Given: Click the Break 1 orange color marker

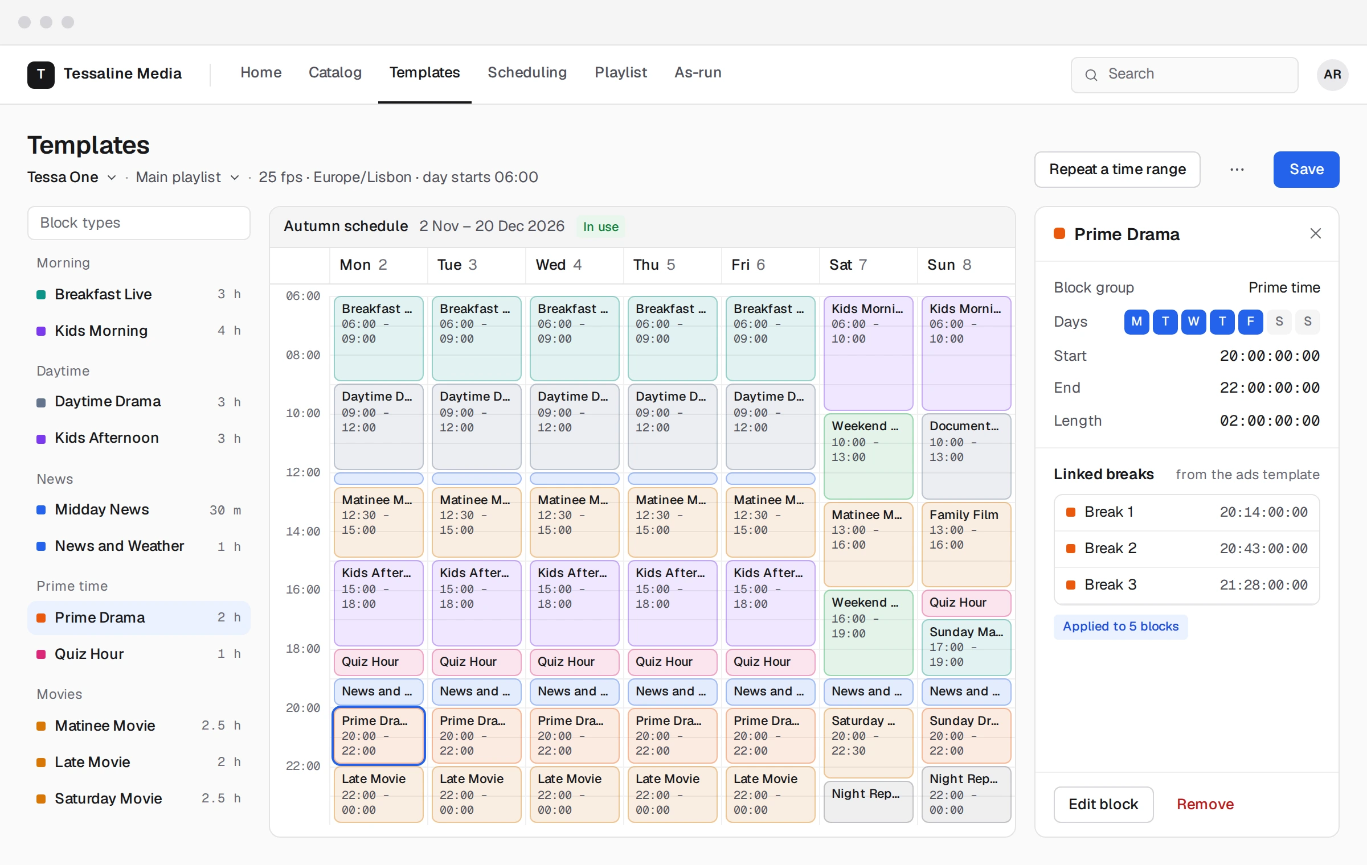Looking at the screenshot, I should [x=1070, y=512].
